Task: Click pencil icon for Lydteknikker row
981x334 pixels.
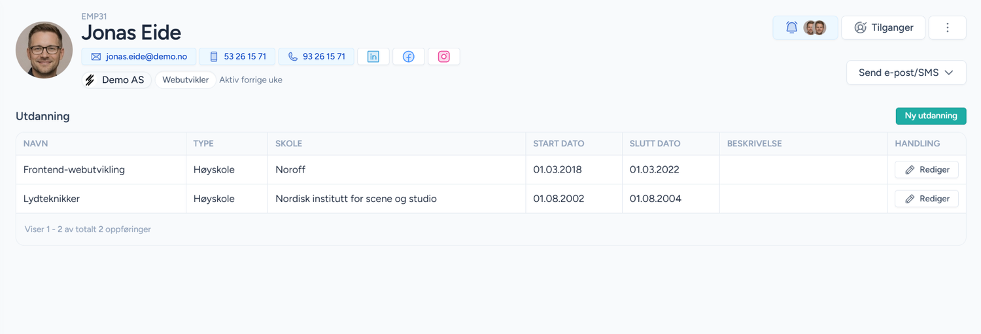Action: 910,199
